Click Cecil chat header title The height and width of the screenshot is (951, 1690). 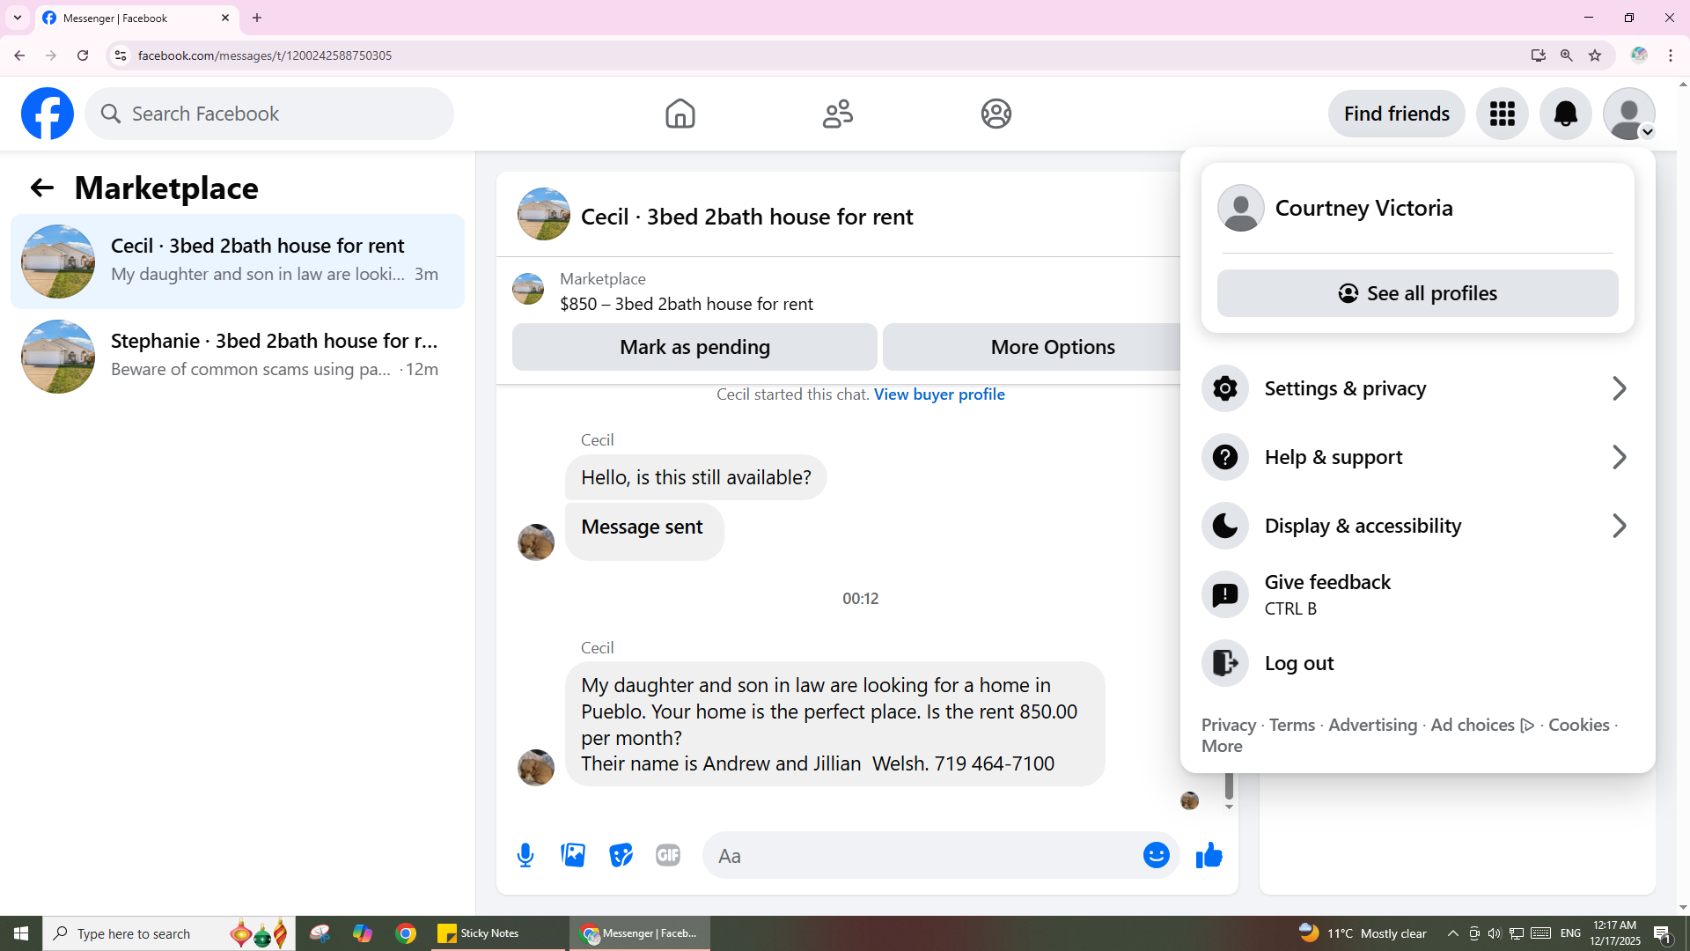746,217
